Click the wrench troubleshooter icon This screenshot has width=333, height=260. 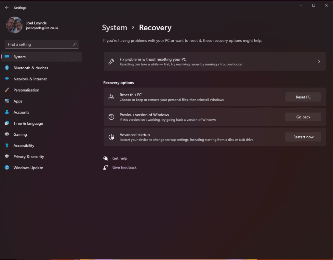(111, 62)
